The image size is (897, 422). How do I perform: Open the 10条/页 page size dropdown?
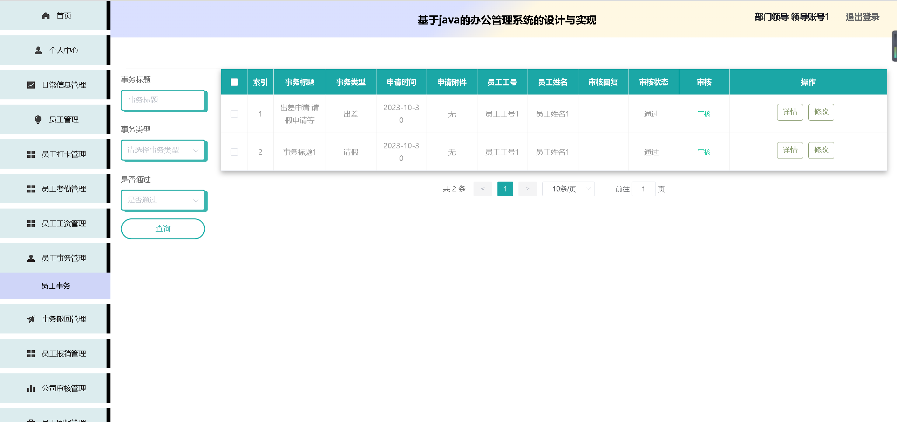(568, 189)
